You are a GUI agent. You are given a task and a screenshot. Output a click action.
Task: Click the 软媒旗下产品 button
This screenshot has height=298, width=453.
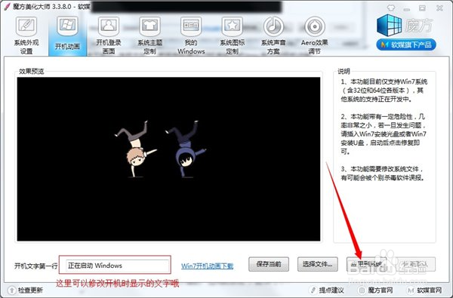pyautogui.click(x=406, y=45)
